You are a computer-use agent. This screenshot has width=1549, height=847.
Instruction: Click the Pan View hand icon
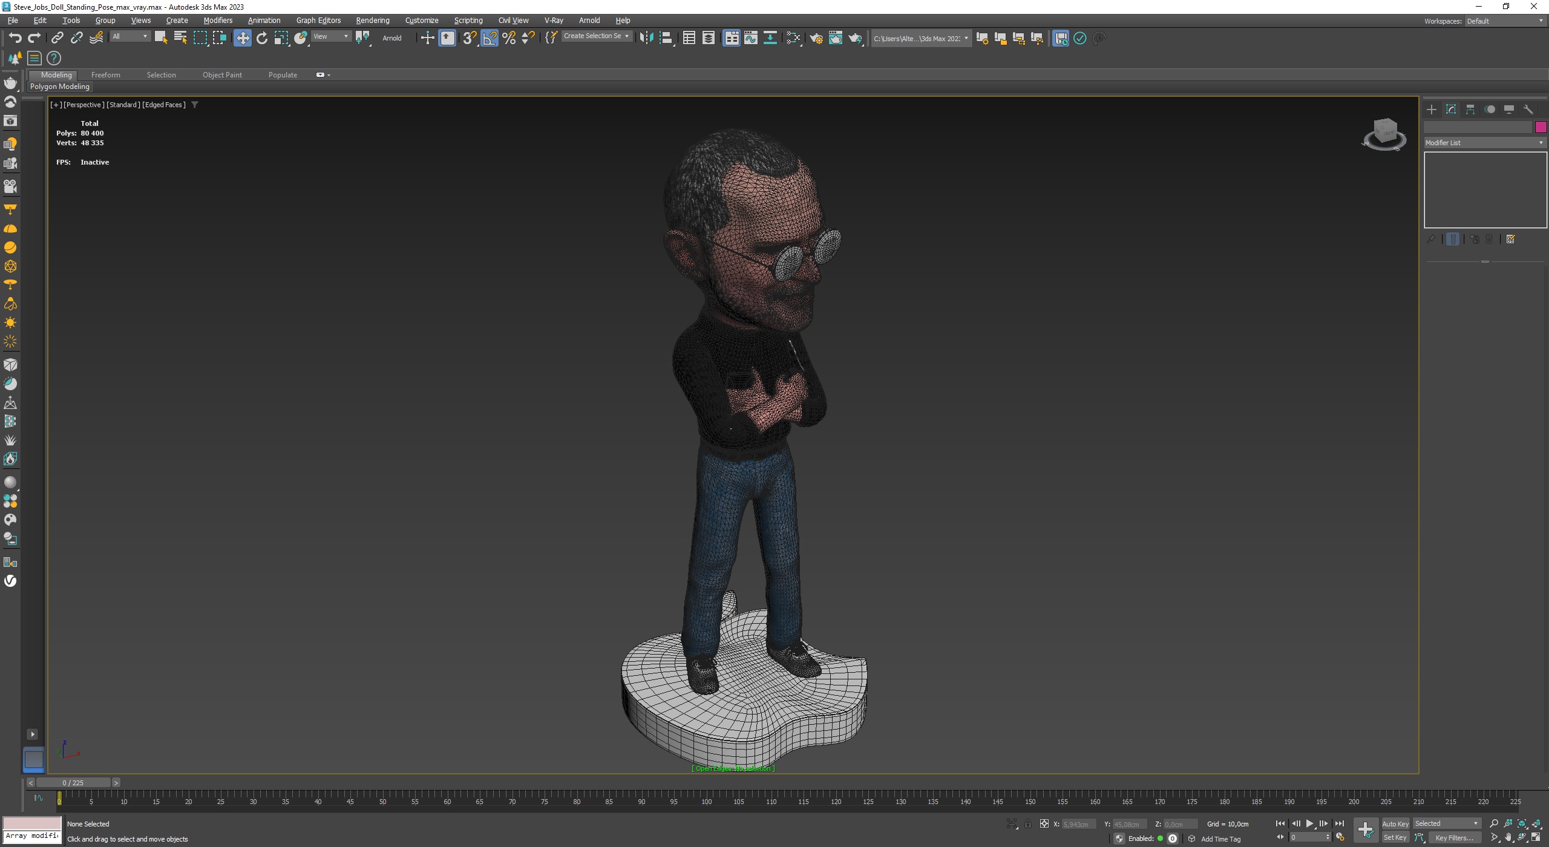tap(1508, 837)
